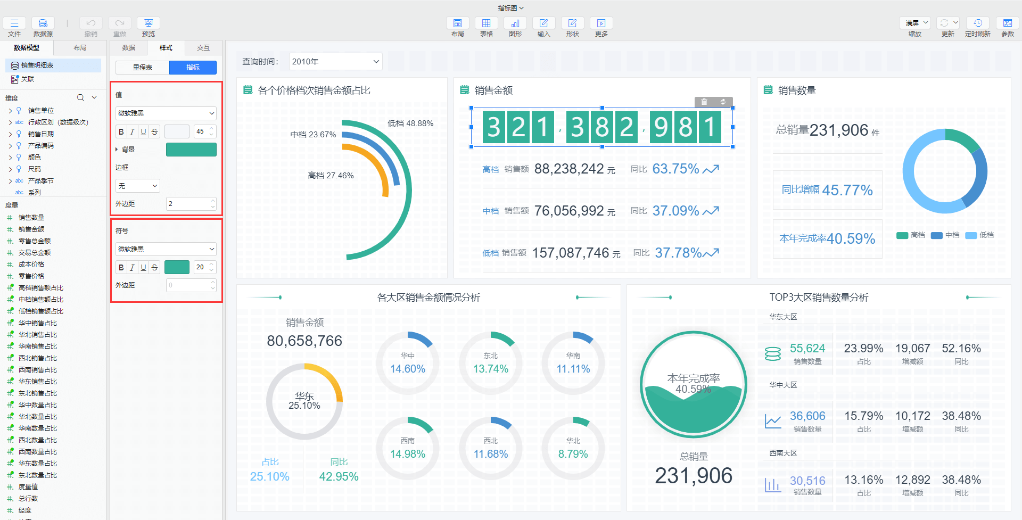
Task: Click the 撤销 undo icon
Action: pyautogui.click(x=91, y=23)
